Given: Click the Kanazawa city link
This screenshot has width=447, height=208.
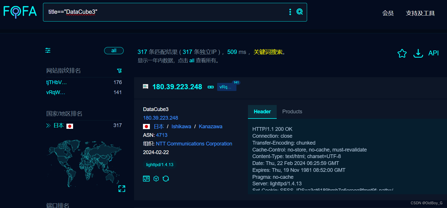Looking at the screenshot, I should click(x=211, y=127).
